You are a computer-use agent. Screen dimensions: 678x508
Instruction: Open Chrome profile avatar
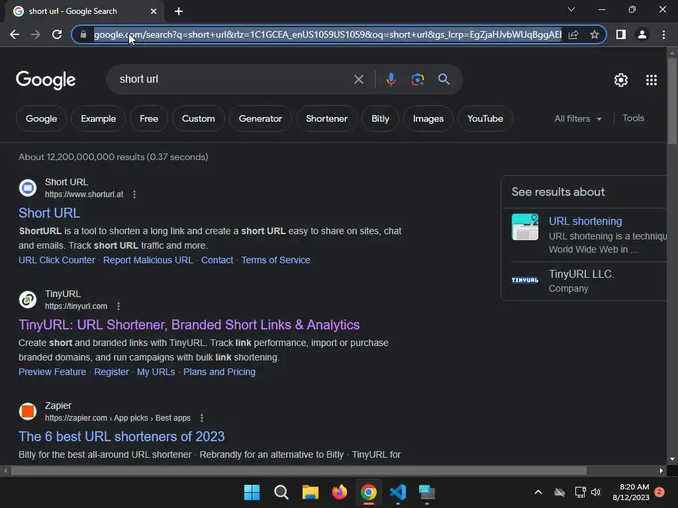click(642, 34)
